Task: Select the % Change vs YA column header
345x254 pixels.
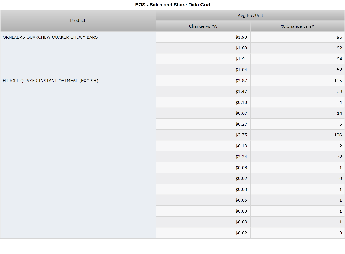Action: click(298, 26)
